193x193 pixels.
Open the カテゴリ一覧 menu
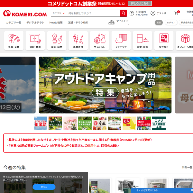(14, 23)
